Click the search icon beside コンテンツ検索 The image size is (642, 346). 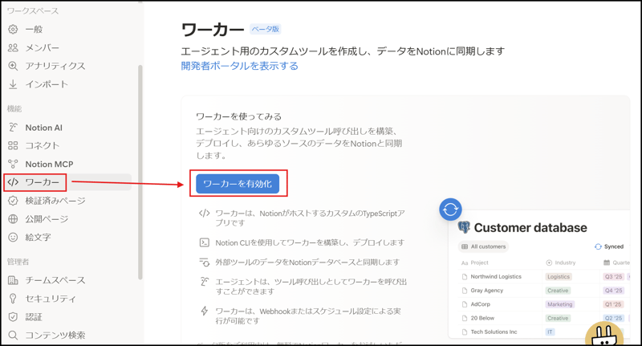13,335
